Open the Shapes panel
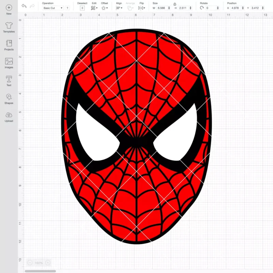The width and height of the screenshot is (273, 273). tap(9, 97)
